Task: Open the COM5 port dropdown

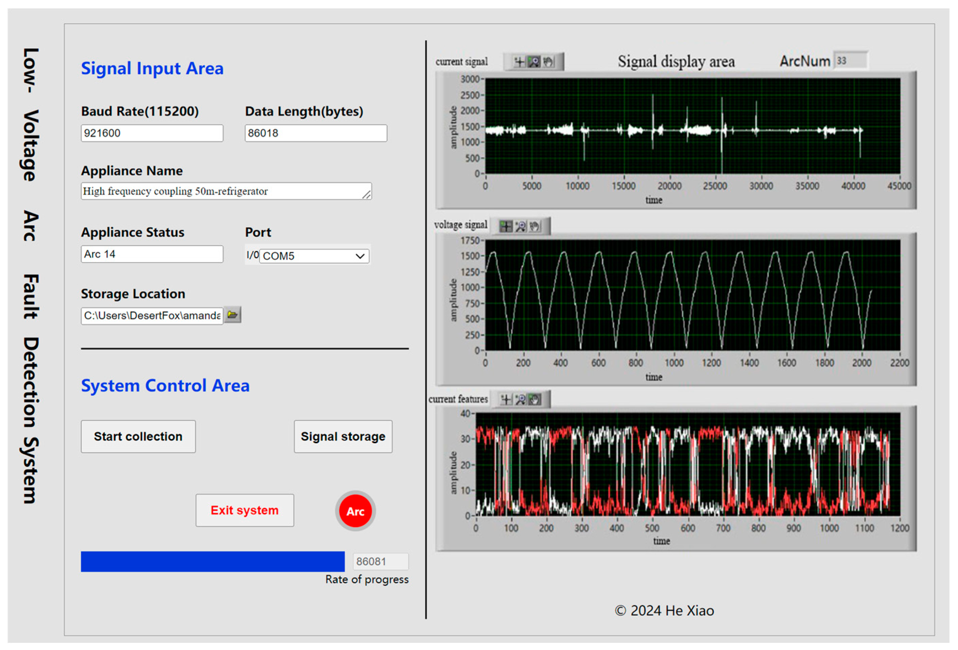Action: (360, 256)
